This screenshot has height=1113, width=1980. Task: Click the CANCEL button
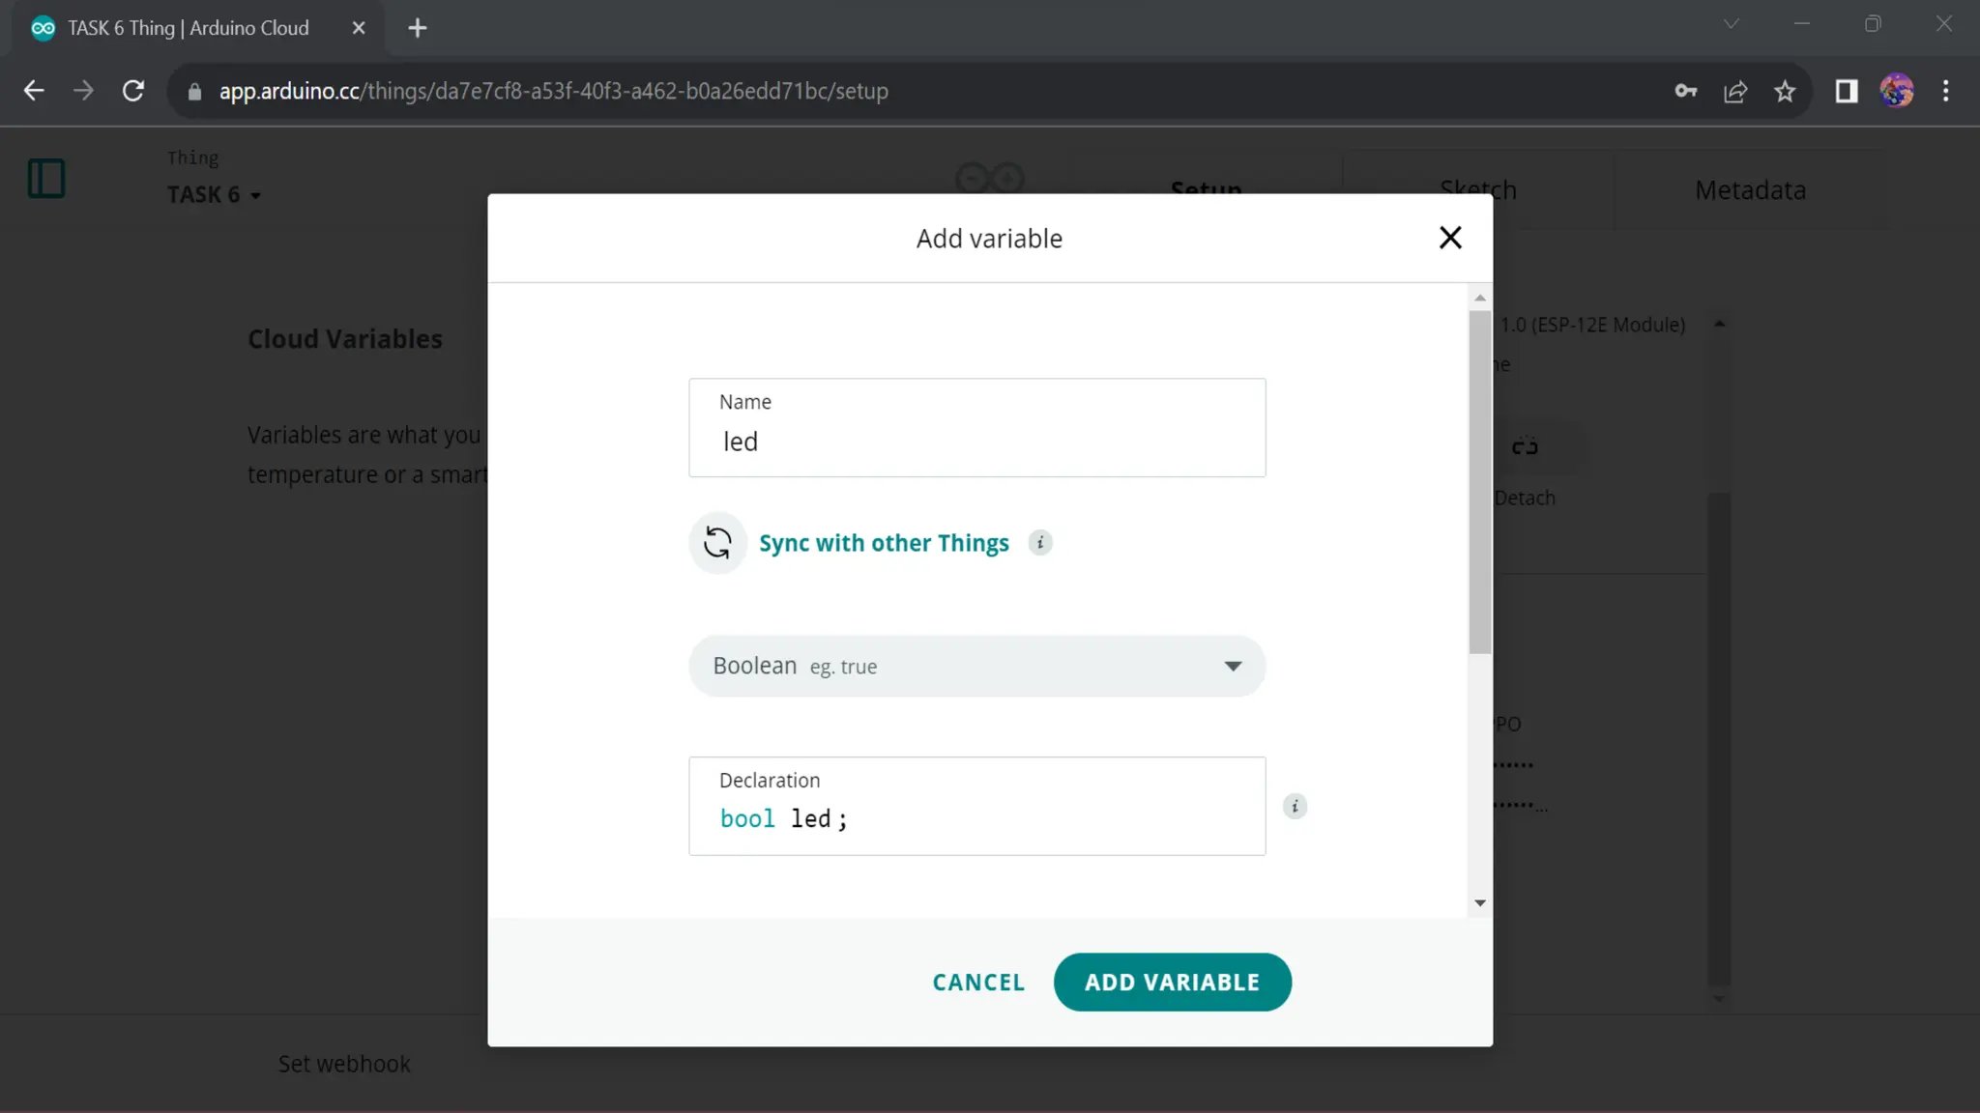point(978,983)
